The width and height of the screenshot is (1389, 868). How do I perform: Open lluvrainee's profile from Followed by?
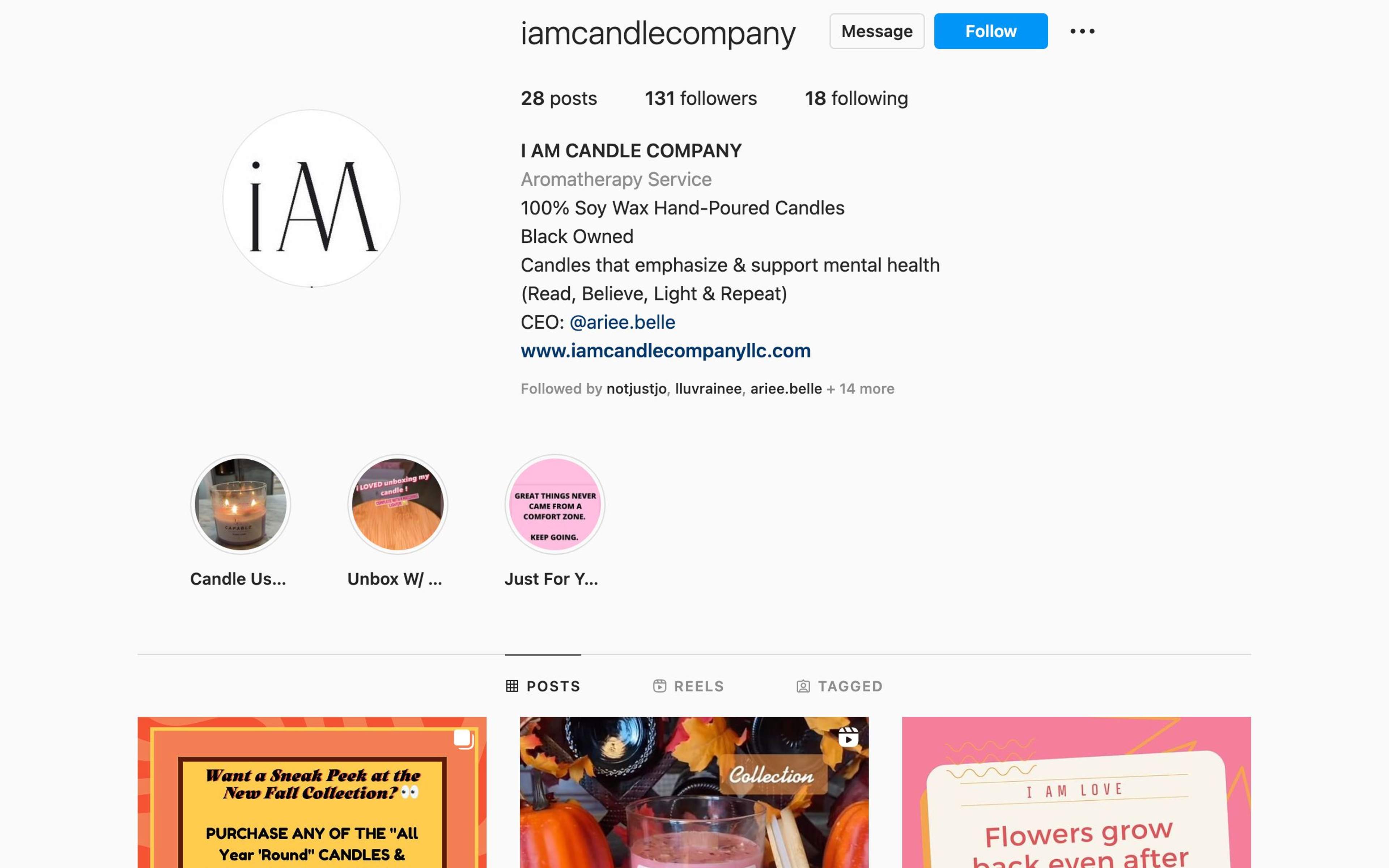pyautogui.click(x=708, y=389)
